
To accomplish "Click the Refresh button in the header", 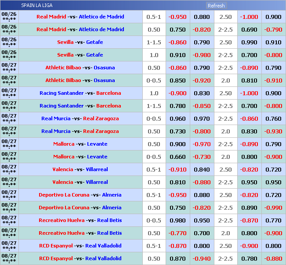I will pyautogui.click(x=216, y=6).
